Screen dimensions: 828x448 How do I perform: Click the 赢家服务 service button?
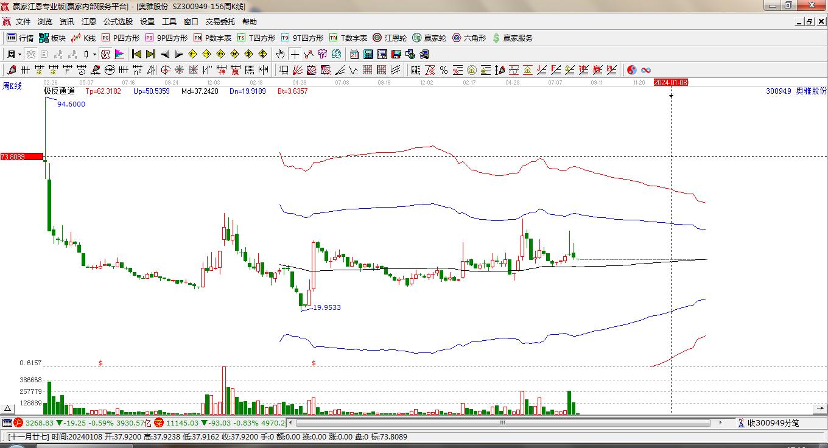tap(512, 38)
